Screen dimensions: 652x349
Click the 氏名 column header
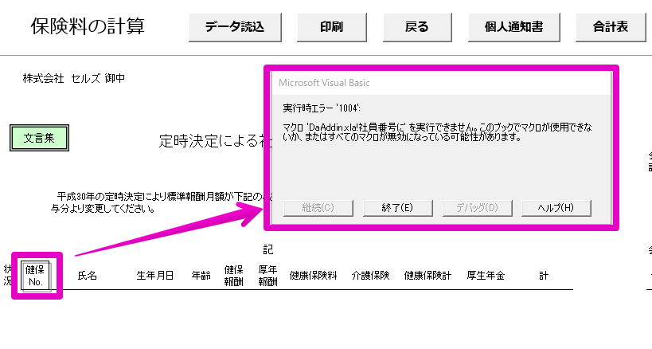click(x=88, y=276)
